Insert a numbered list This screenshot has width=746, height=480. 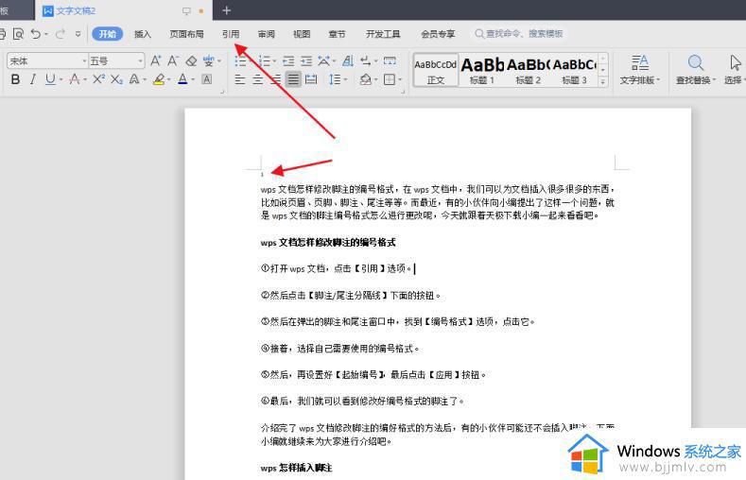tap(265, 60)
